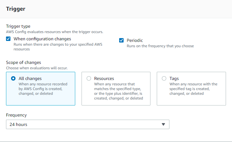Image resolution: width=232 pixels, height=142 pixels.
Task: Click the "Scope of changes" label
Action: click(23, 62)
